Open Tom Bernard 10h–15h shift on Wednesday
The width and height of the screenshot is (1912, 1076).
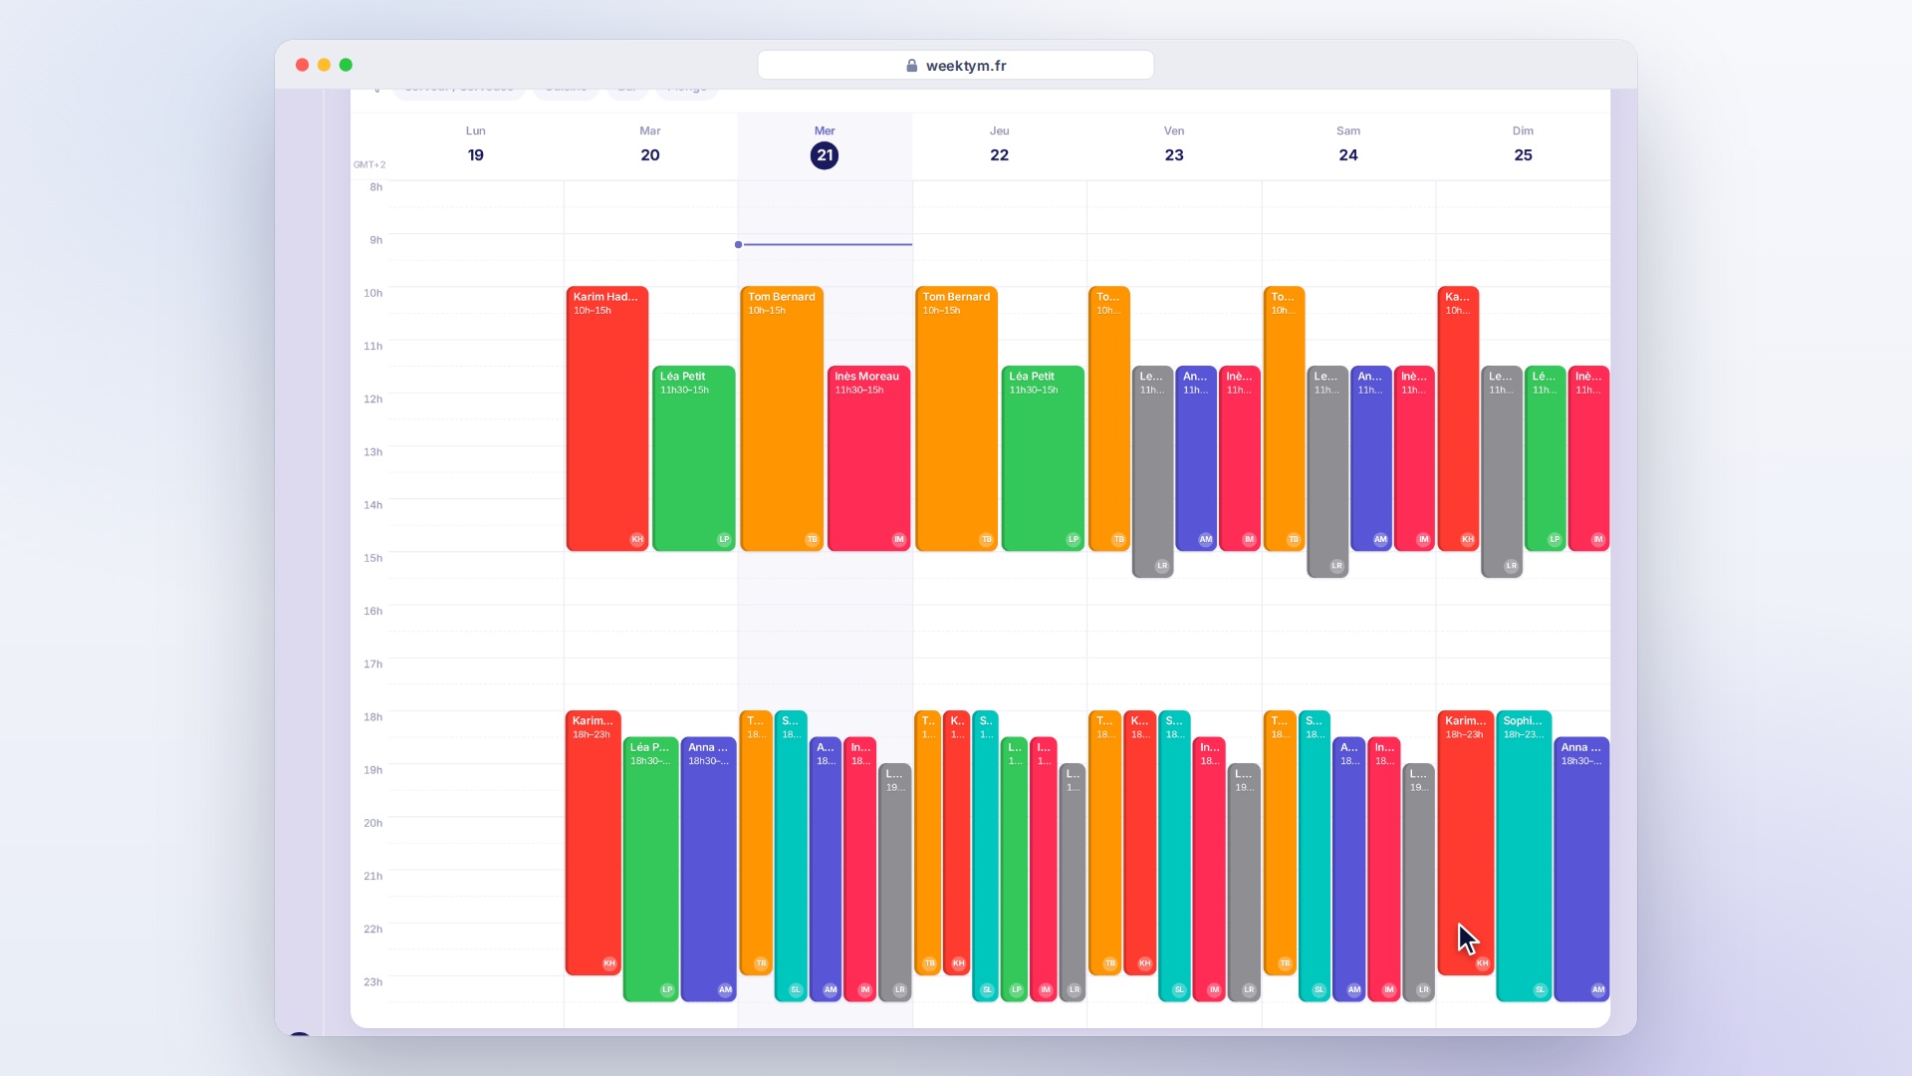tap(782, 418)
